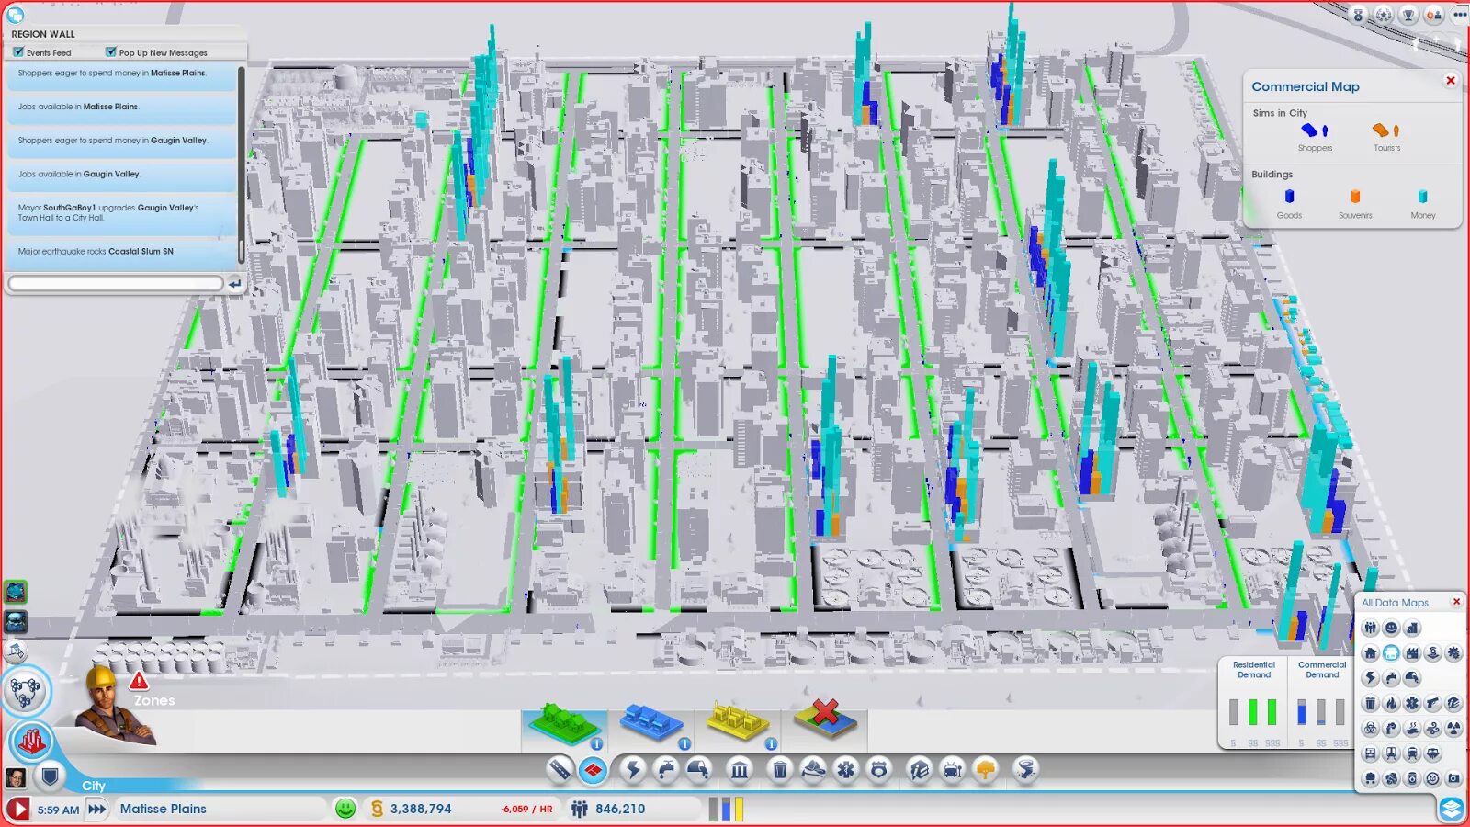Toggle the selected Commercial data map icon
This screenshot has height=827, width=1470.
click(x=1391, y=653)
